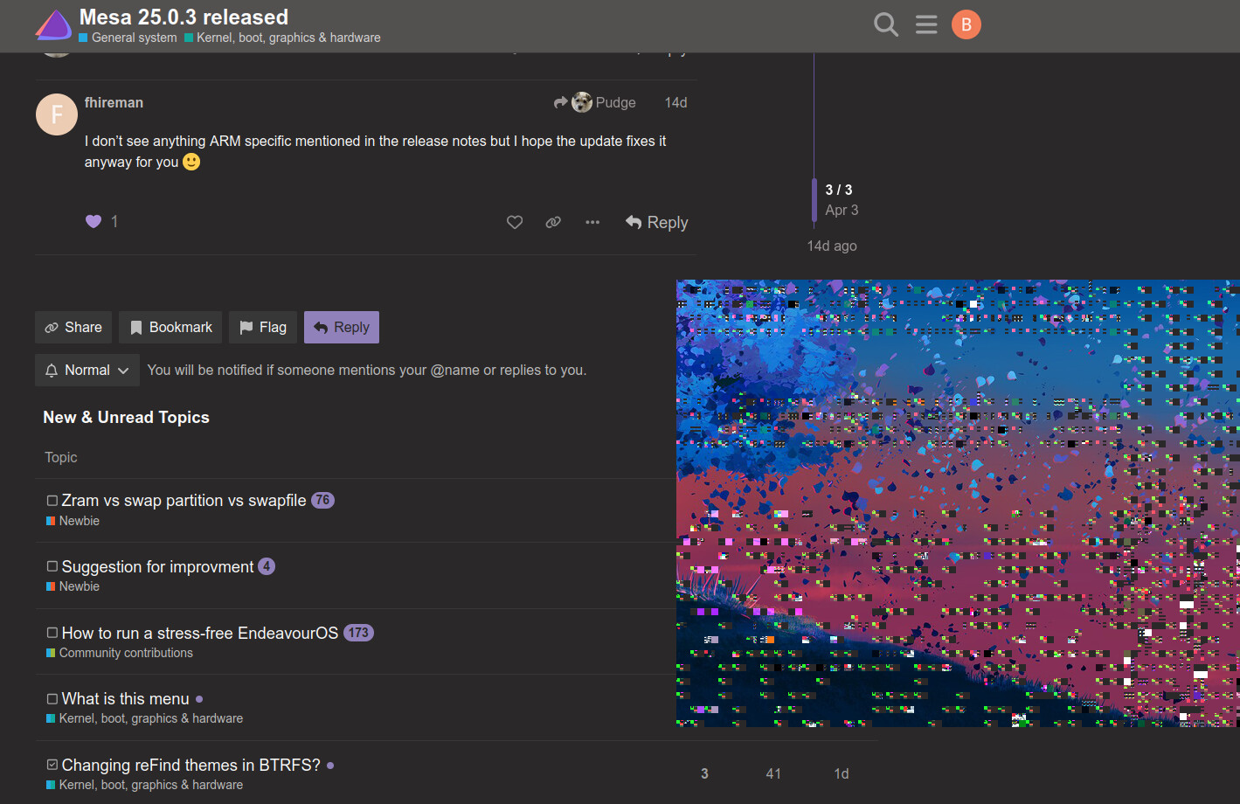Go to EndeavourOS forum home logo

point(53,24)
